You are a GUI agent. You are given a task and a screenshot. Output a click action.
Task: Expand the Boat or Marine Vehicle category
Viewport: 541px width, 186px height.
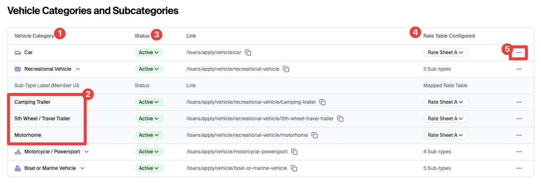click(82, 168)
